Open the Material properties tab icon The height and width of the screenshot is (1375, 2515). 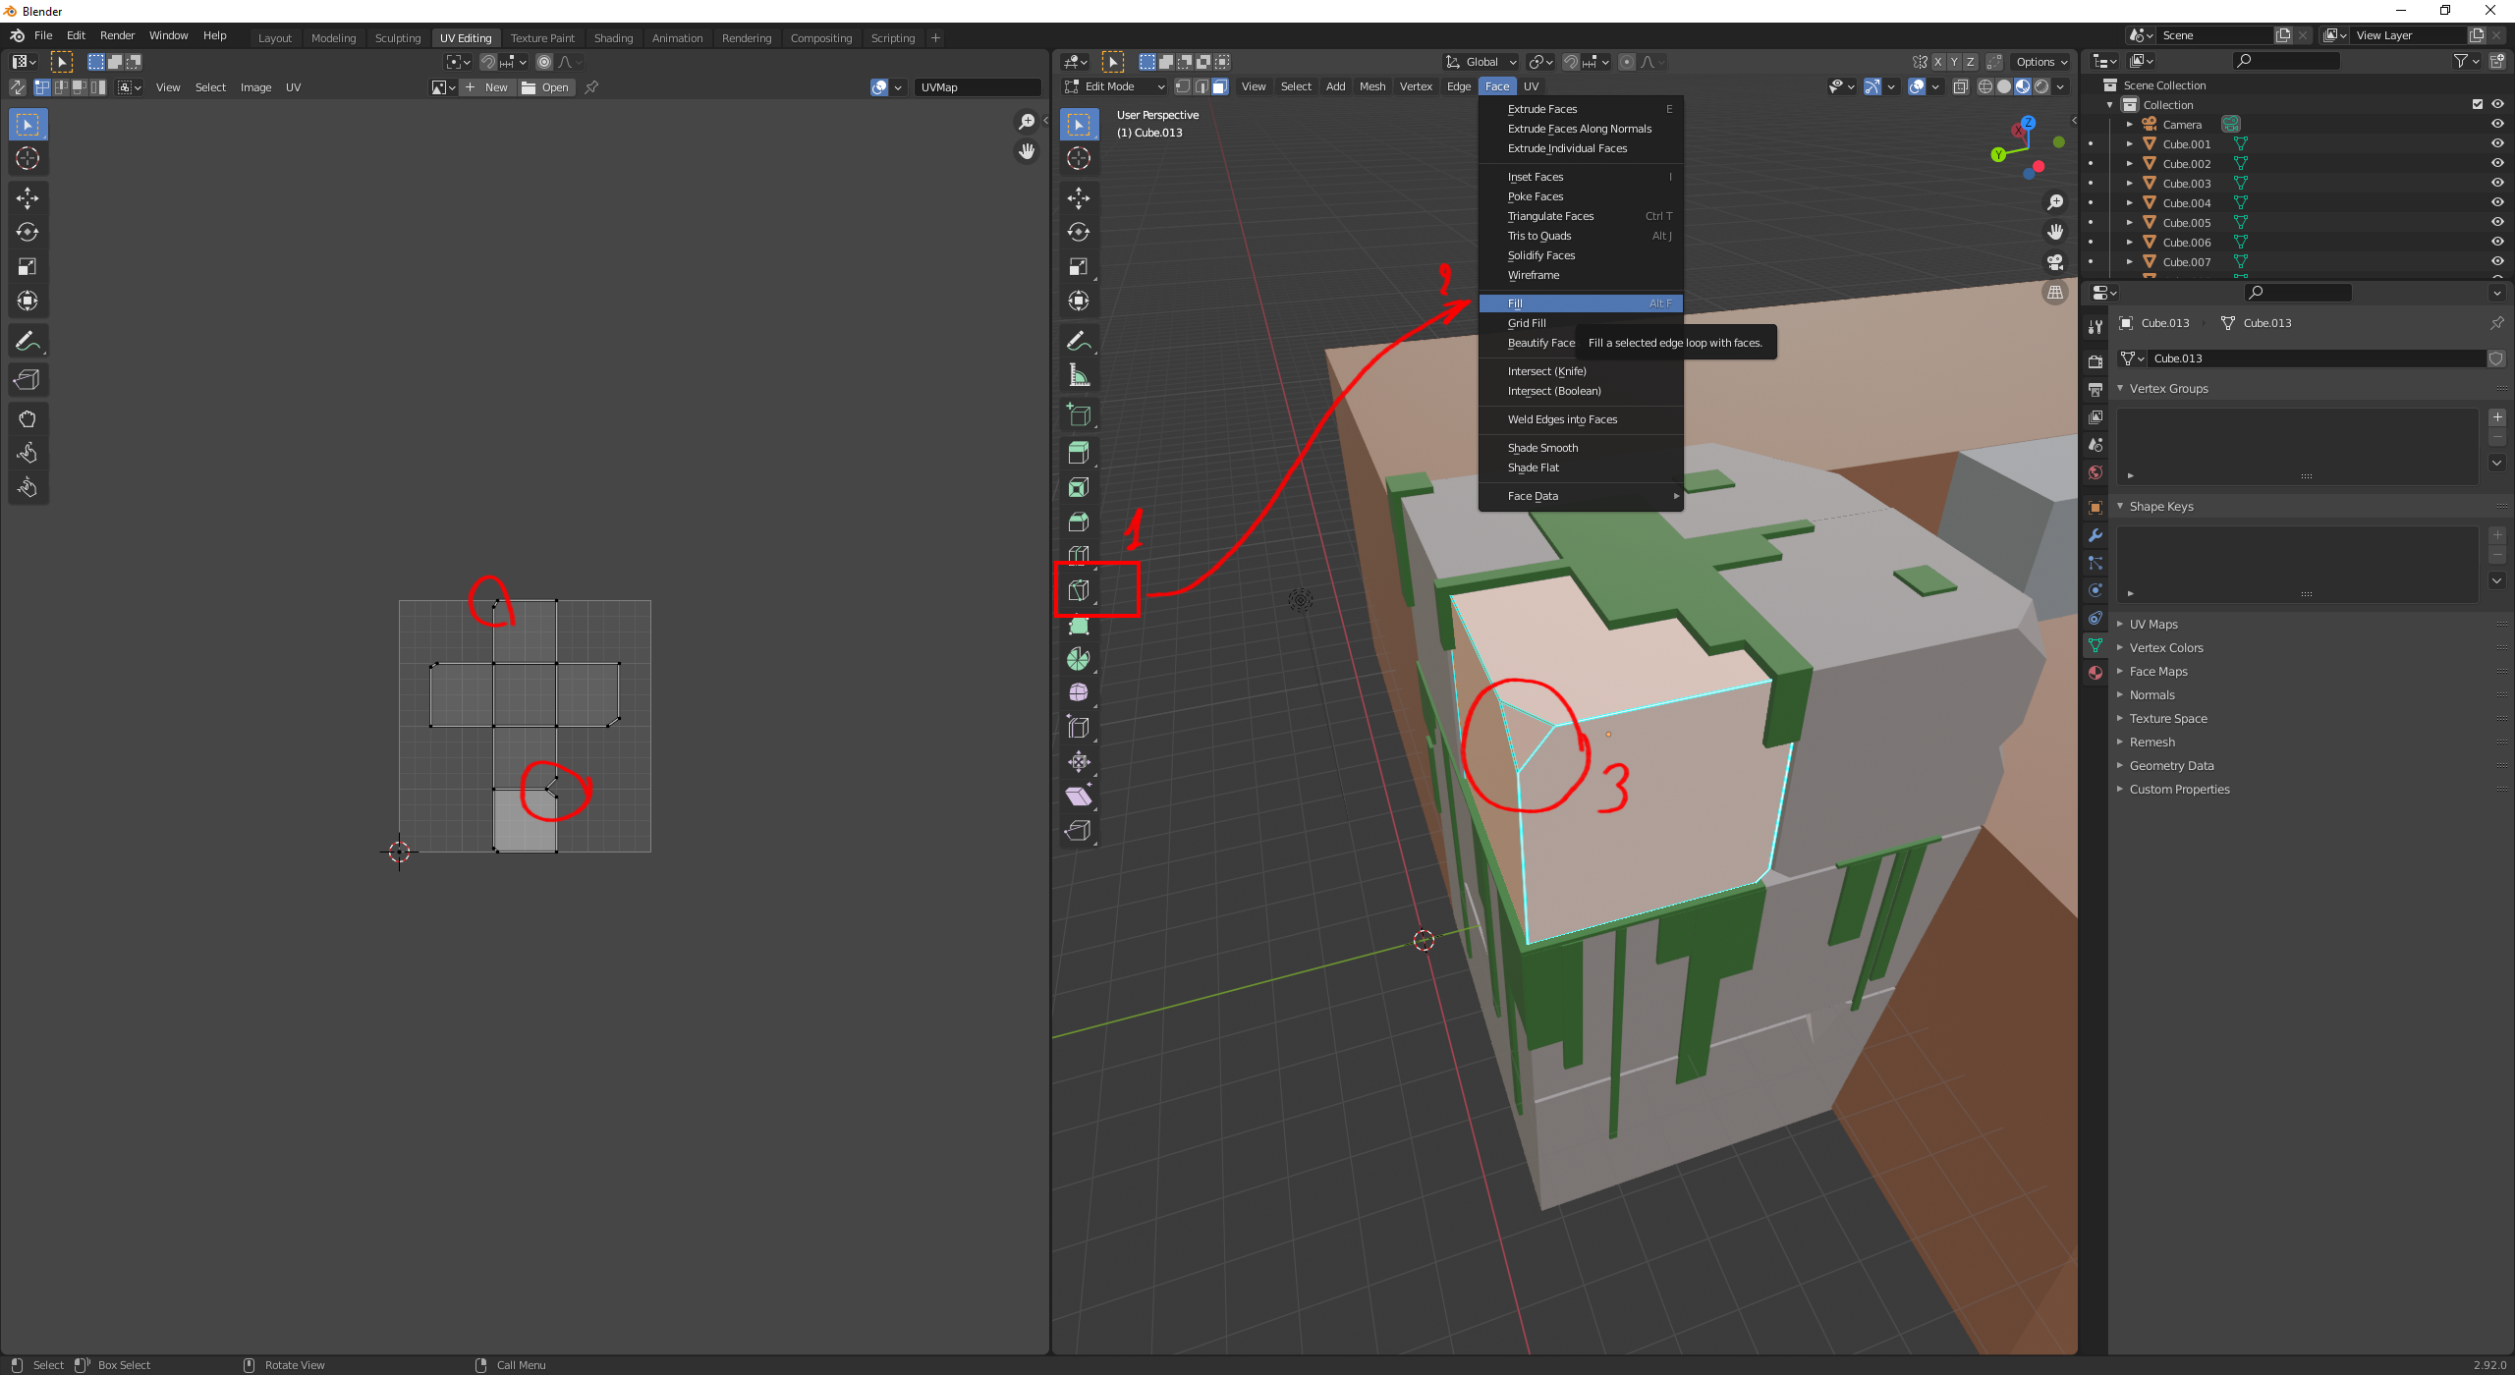(2096, 673)
